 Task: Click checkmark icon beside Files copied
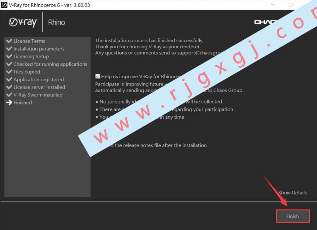click(9, 72)
